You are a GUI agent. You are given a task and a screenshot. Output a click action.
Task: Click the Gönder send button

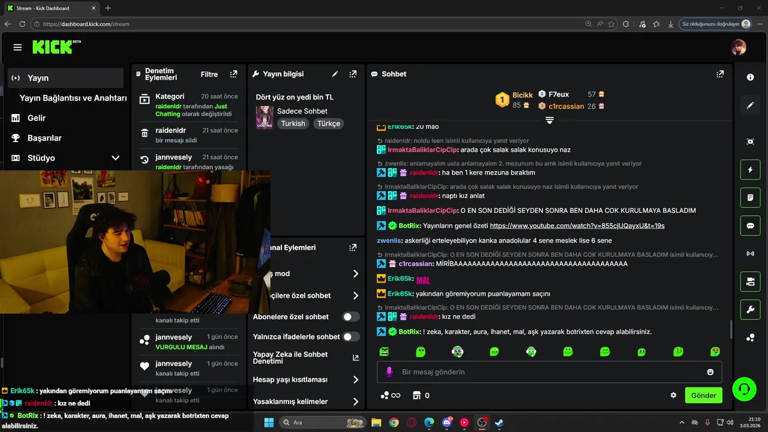[704, 395]
